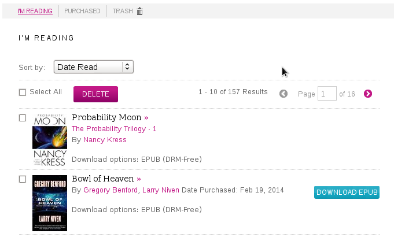Click the trash can icon

(x=139, y=11)
